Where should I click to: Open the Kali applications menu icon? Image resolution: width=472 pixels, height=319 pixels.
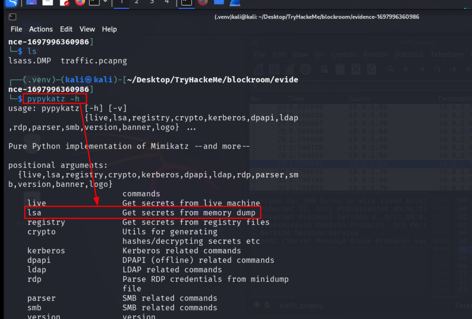[11, 3]
